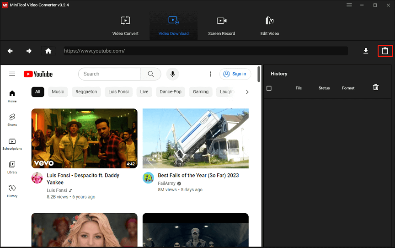Click the Sign in button
This screenshot has height=248, width=395.
(x=235, y=74)
